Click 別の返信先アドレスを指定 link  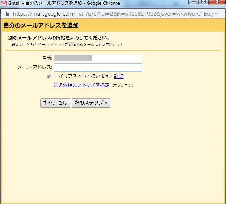[81, 85]
